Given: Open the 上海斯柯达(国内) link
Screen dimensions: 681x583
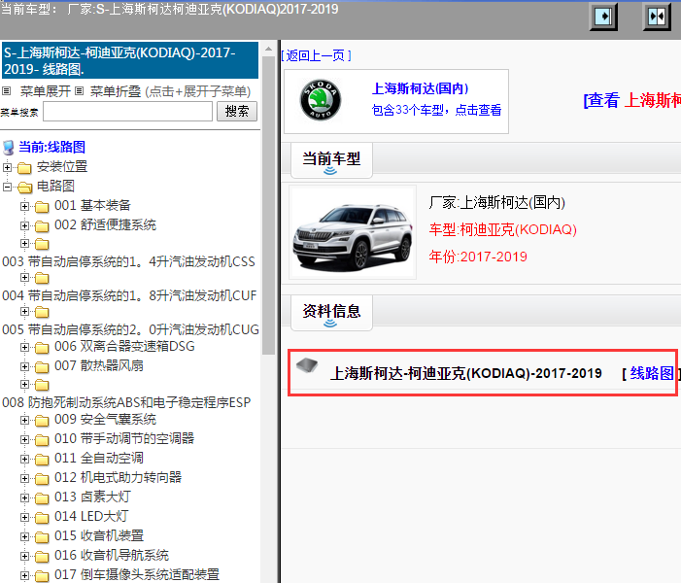Looking at the screenshot, I should 420,88.
